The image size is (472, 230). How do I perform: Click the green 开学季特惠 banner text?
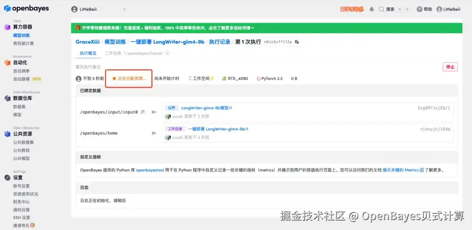(168, 28)
